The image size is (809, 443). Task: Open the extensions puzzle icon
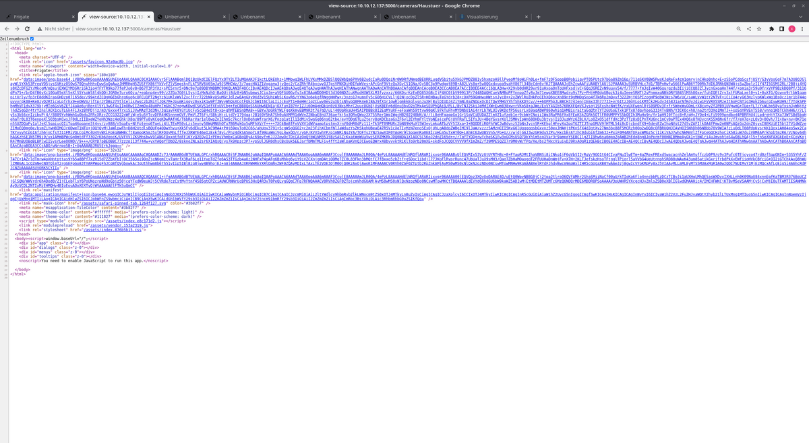771,29
